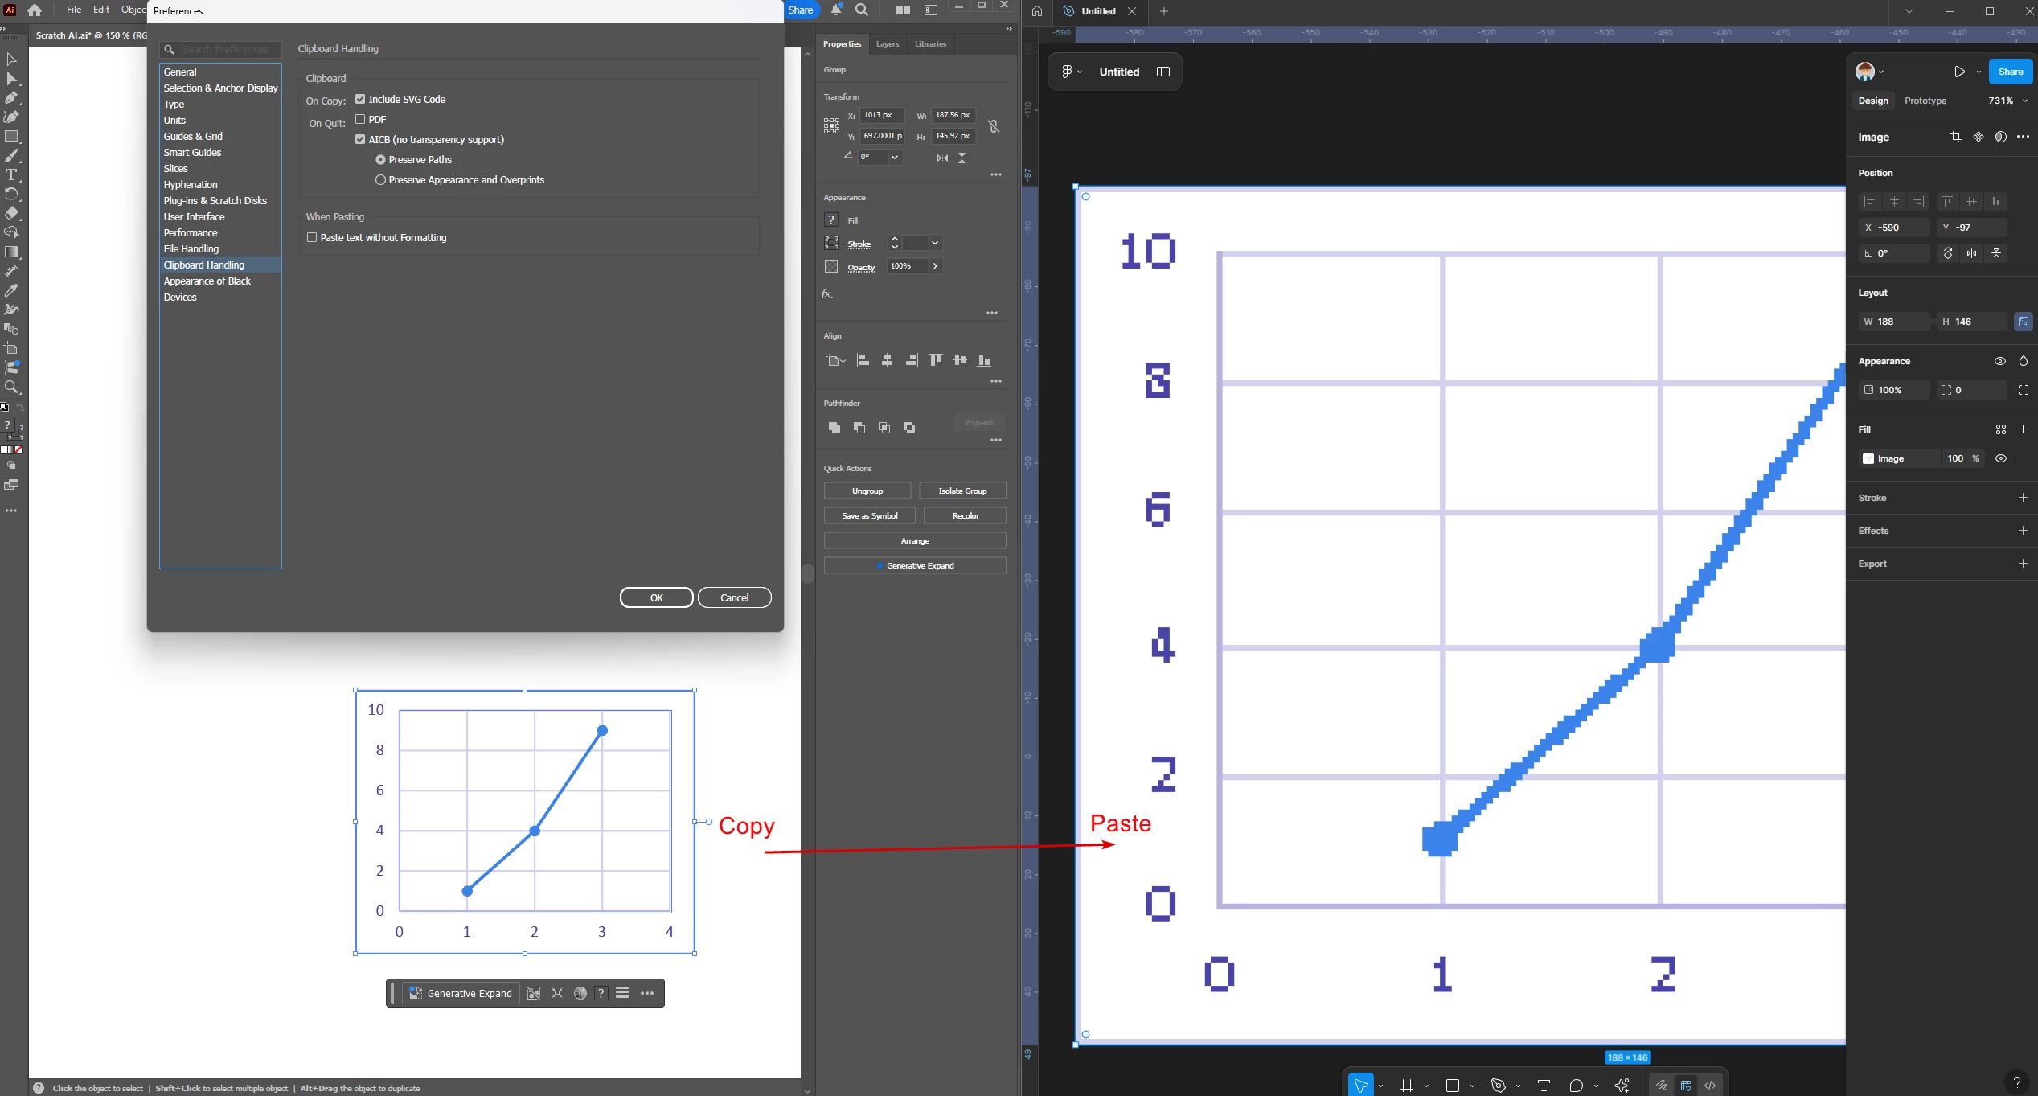Expand the Opacity 100% arrow
Image resolution: width=2038 pixels, height=1096 pixels.
(935, 266)
